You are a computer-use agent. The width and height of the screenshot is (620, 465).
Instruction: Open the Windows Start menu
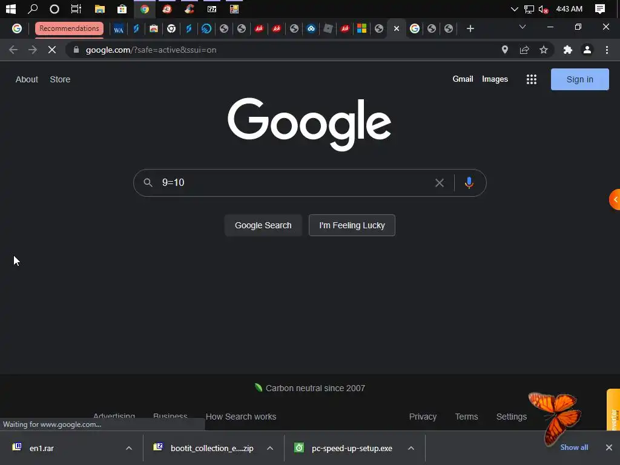pyautogui.click(x=11, y=8)
